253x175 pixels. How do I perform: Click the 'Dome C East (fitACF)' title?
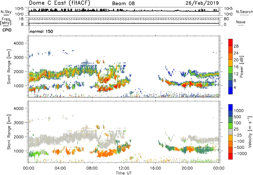(x=59, y=3)
